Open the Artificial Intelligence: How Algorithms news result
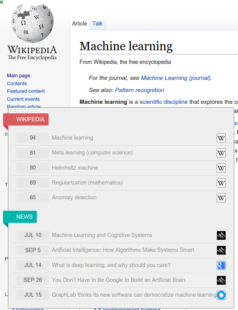 tap(123, 250)
